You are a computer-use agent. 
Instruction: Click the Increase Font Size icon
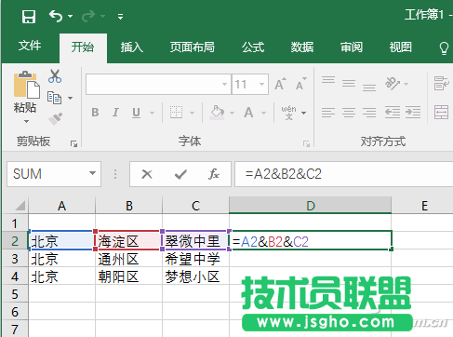tap(280, 84)
